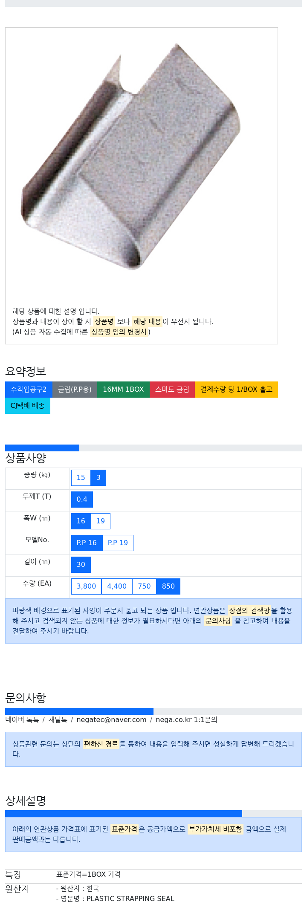Pick quantity option 750
The height and width of the screenshot is (904, 307).
coord(144,586)
